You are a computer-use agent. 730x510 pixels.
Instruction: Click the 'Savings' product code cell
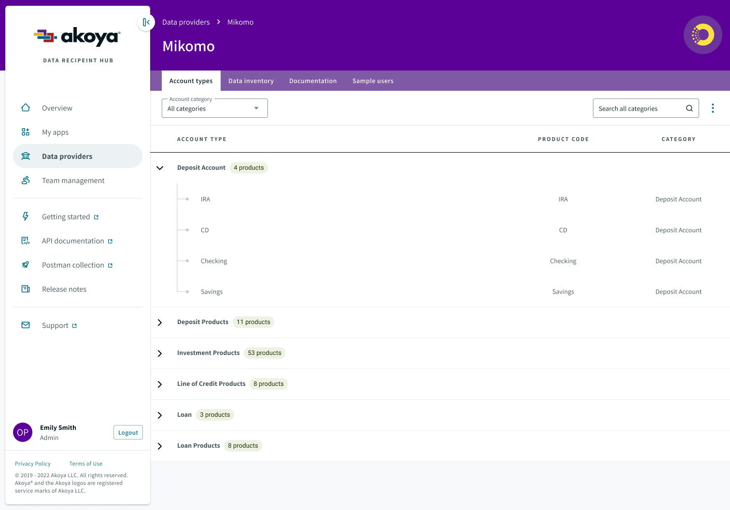(x=563, y=292)
